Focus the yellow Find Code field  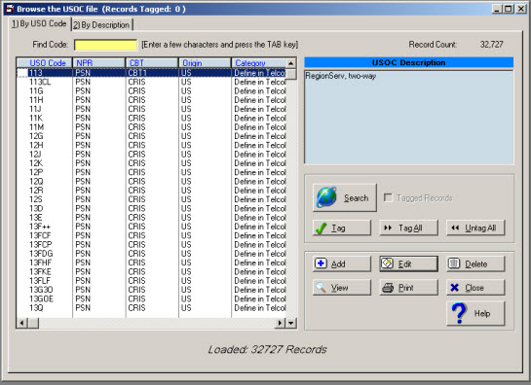105,45
